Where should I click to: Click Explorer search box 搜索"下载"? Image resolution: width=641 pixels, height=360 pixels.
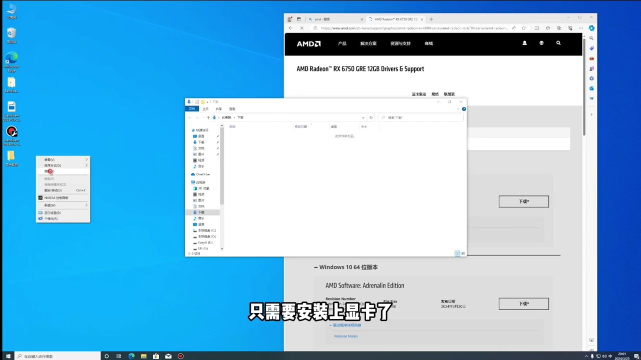[421, 117]
